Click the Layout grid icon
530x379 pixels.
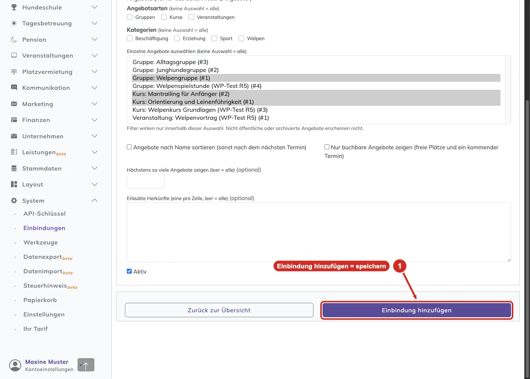click(x=14, y=184)
